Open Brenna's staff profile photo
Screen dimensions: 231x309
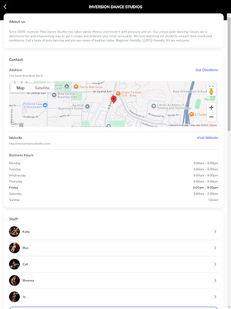(x=14, y=281)
